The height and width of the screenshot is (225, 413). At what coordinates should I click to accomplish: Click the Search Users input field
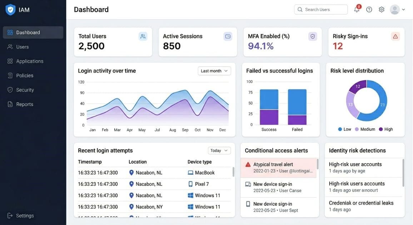(x=321, y=10)
